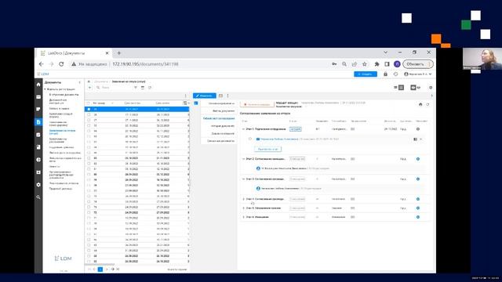
Task: Click the blue Создать button in header
Action: point(366,74)
